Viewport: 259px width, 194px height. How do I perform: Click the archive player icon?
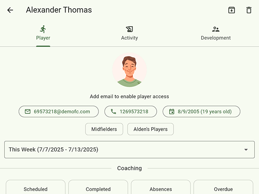tap(231, 10)
